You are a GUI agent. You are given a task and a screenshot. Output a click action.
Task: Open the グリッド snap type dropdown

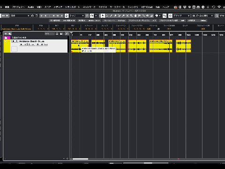[x=181, y=15]
